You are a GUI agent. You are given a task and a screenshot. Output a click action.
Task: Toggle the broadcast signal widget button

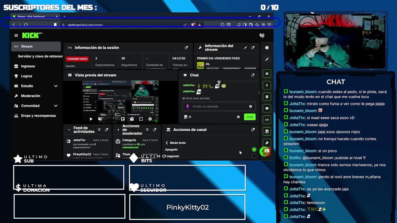coord(267,120)
